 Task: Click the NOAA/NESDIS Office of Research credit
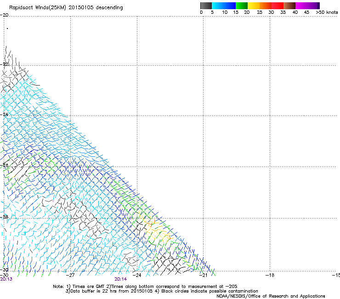pyautogui.click(x=271, y=296)
